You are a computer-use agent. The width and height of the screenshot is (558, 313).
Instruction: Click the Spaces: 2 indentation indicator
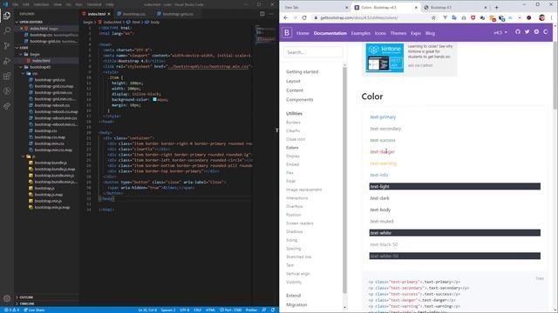(x=168, y=310)
